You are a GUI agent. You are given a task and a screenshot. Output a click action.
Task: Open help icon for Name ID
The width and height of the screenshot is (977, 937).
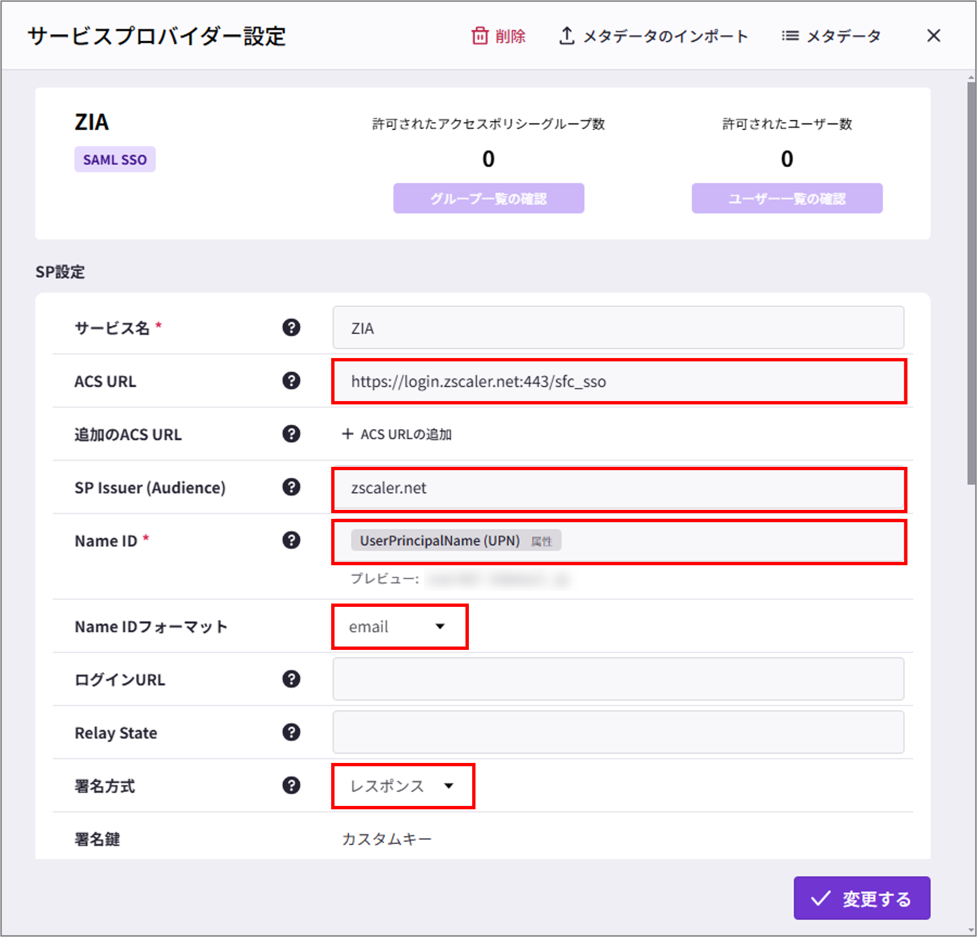pos(291,540)
